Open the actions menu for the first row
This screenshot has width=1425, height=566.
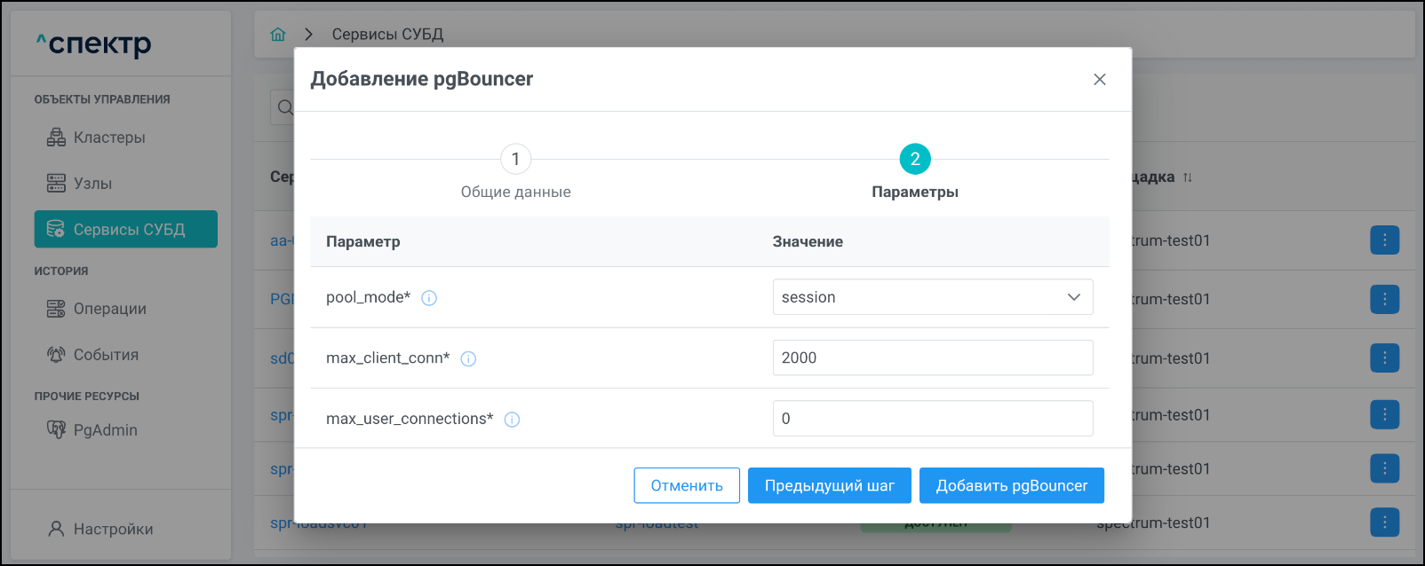(1384, 240)
